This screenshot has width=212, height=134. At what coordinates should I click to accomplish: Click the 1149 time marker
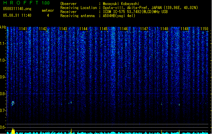tap(185, 29)
